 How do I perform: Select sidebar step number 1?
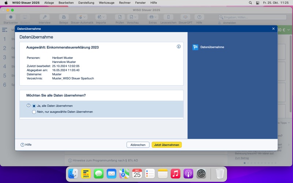coord(5,39)
